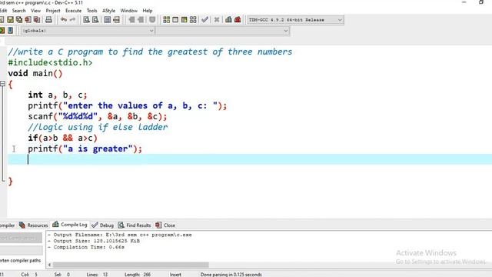Open the TDM-GCC 4.9.2 compiler set dropdown
Image resolution: width=492 pixels, height=277 pixels.
[x=295, y=20]
